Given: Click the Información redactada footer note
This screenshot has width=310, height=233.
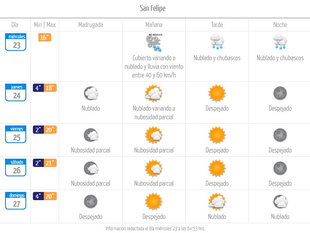Looking at the screenshot, I should 155,228.
